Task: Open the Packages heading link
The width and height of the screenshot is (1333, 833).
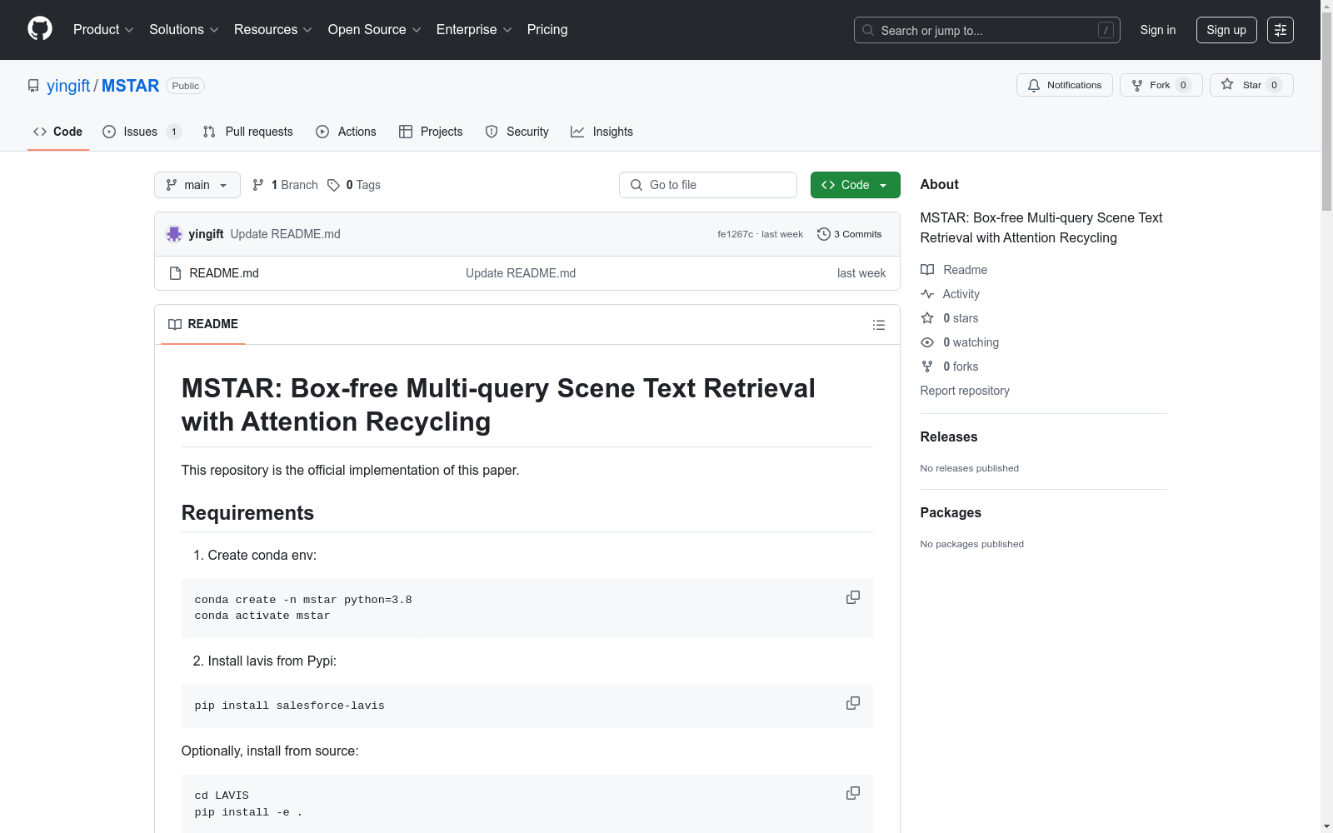Action: pos(951,512)
